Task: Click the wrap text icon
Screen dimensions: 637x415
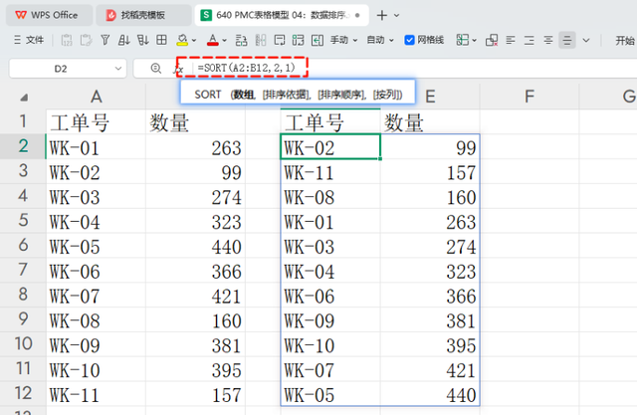Action: pos(280,40)
